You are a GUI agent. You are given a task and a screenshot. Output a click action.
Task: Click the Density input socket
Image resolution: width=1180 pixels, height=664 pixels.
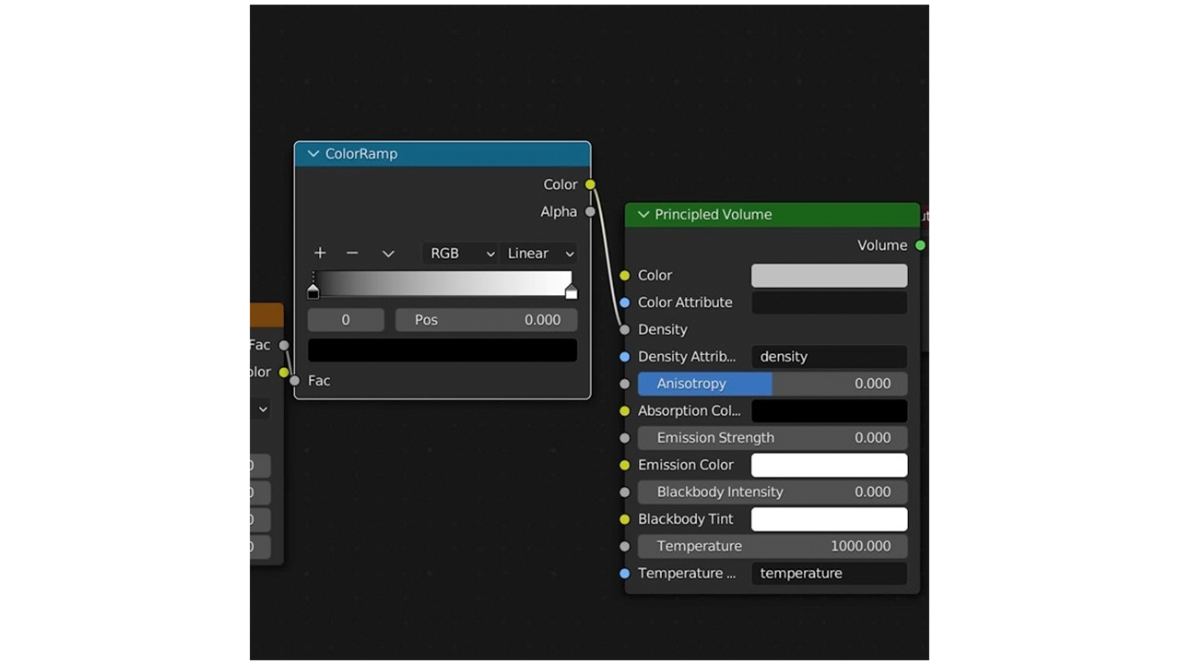pos(625,329)
